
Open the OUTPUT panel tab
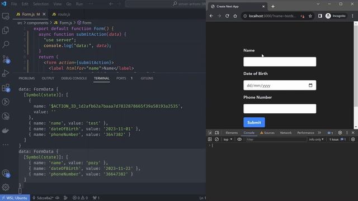pyautogui.click(x=48, y=78)
